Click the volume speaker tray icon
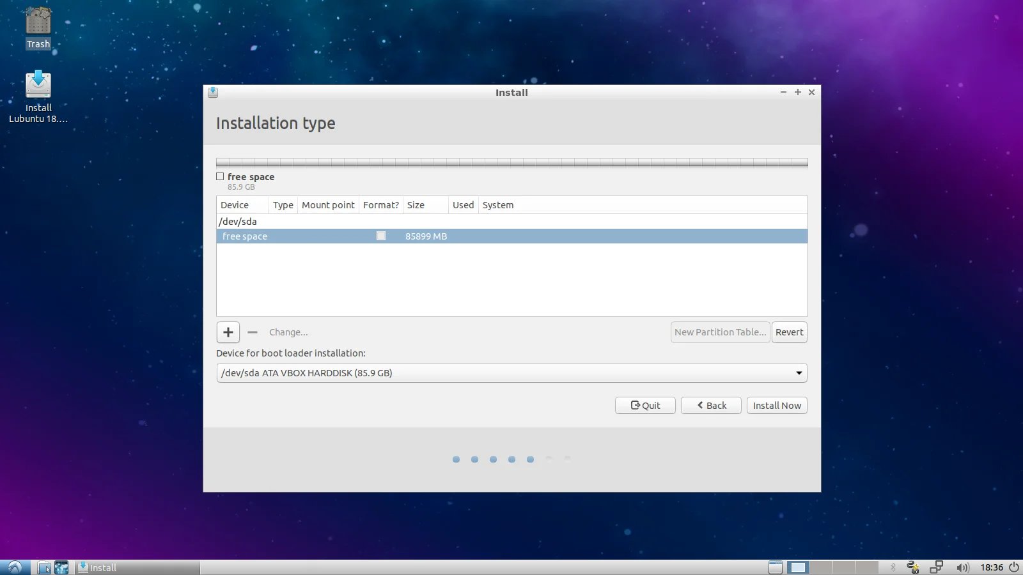This screenshot has width=1023, height=575. point(962,567)
